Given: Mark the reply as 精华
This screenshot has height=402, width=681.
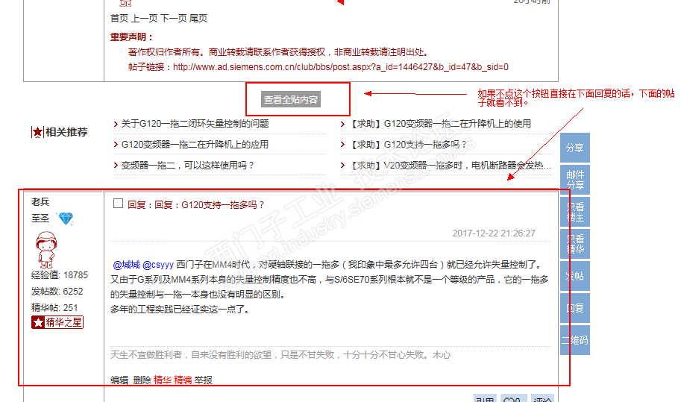Looking at the screenshot, I should (163, 380).
